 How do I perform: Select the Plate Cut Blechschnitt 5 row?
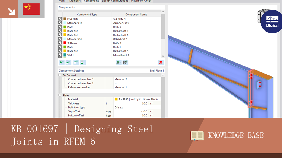109,51
